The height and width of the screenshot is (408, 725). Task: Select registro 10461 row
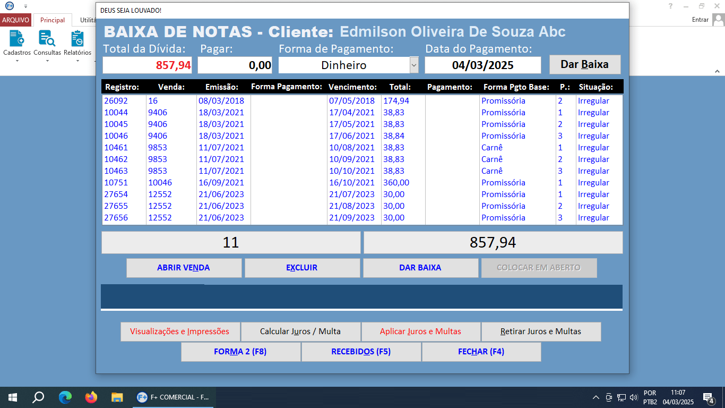pos(362,148)
